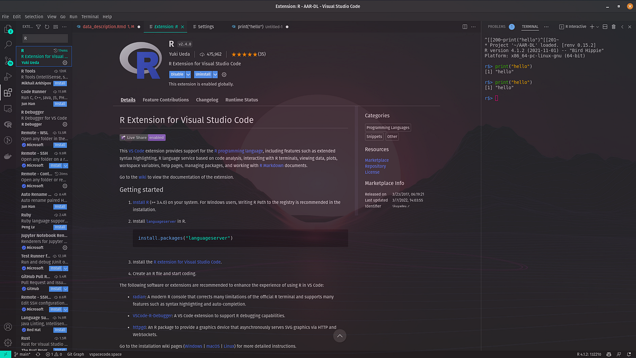Open the Terminal menu
The image size is (636, 358).
coord(90,16)
